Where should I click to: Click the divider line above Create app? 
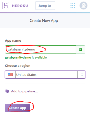(45, 99)
